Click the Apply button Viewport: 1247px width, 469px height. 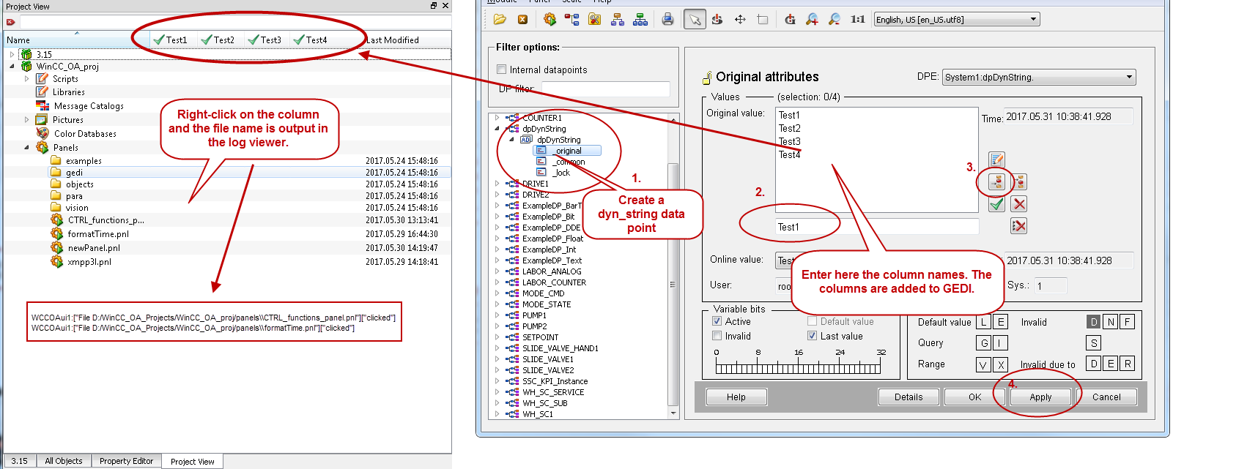[1040, 397]
